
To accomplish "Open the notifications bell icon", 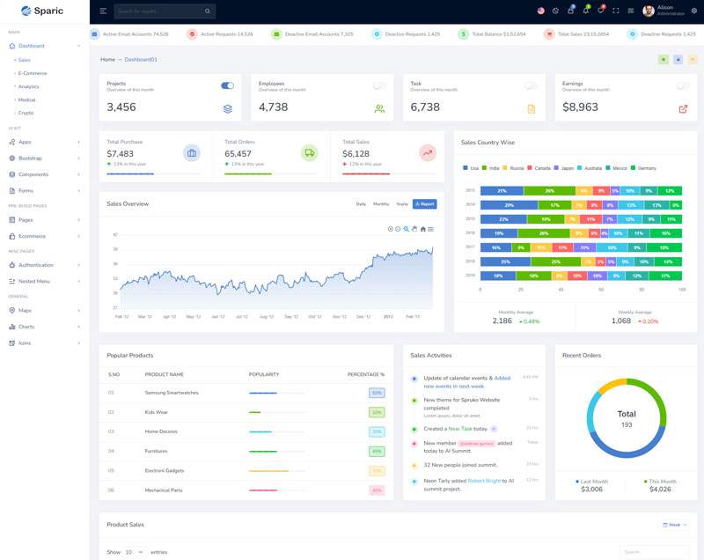I will [x=585, y=11].
